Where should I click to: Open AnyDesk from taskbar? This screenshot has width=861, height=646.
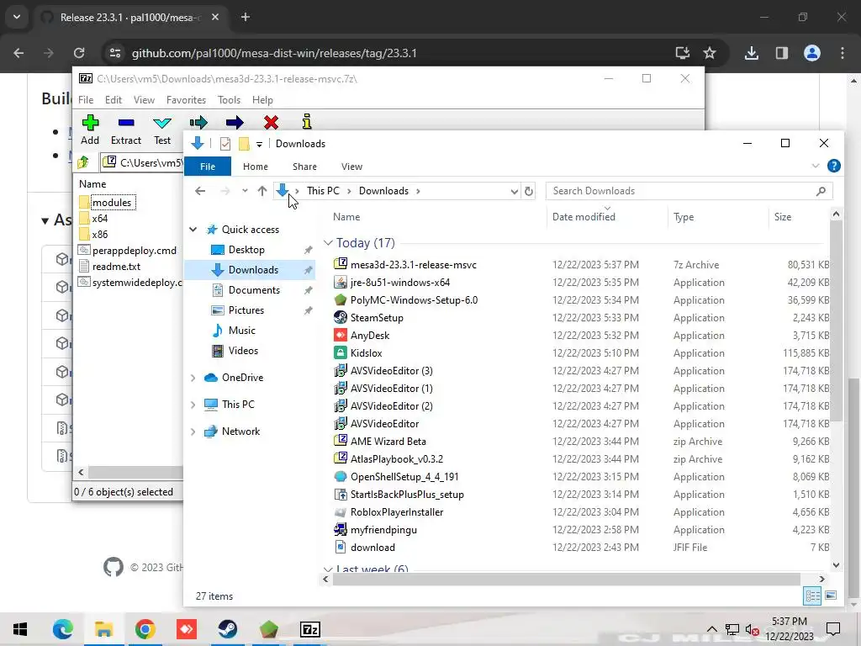coord(186,629)
